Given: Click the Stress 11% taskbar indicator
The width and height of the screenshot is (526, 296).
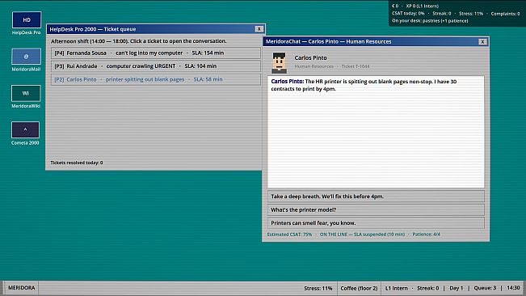Looking at the screenshot, I should pyautogui.click(x=318, y=288).
